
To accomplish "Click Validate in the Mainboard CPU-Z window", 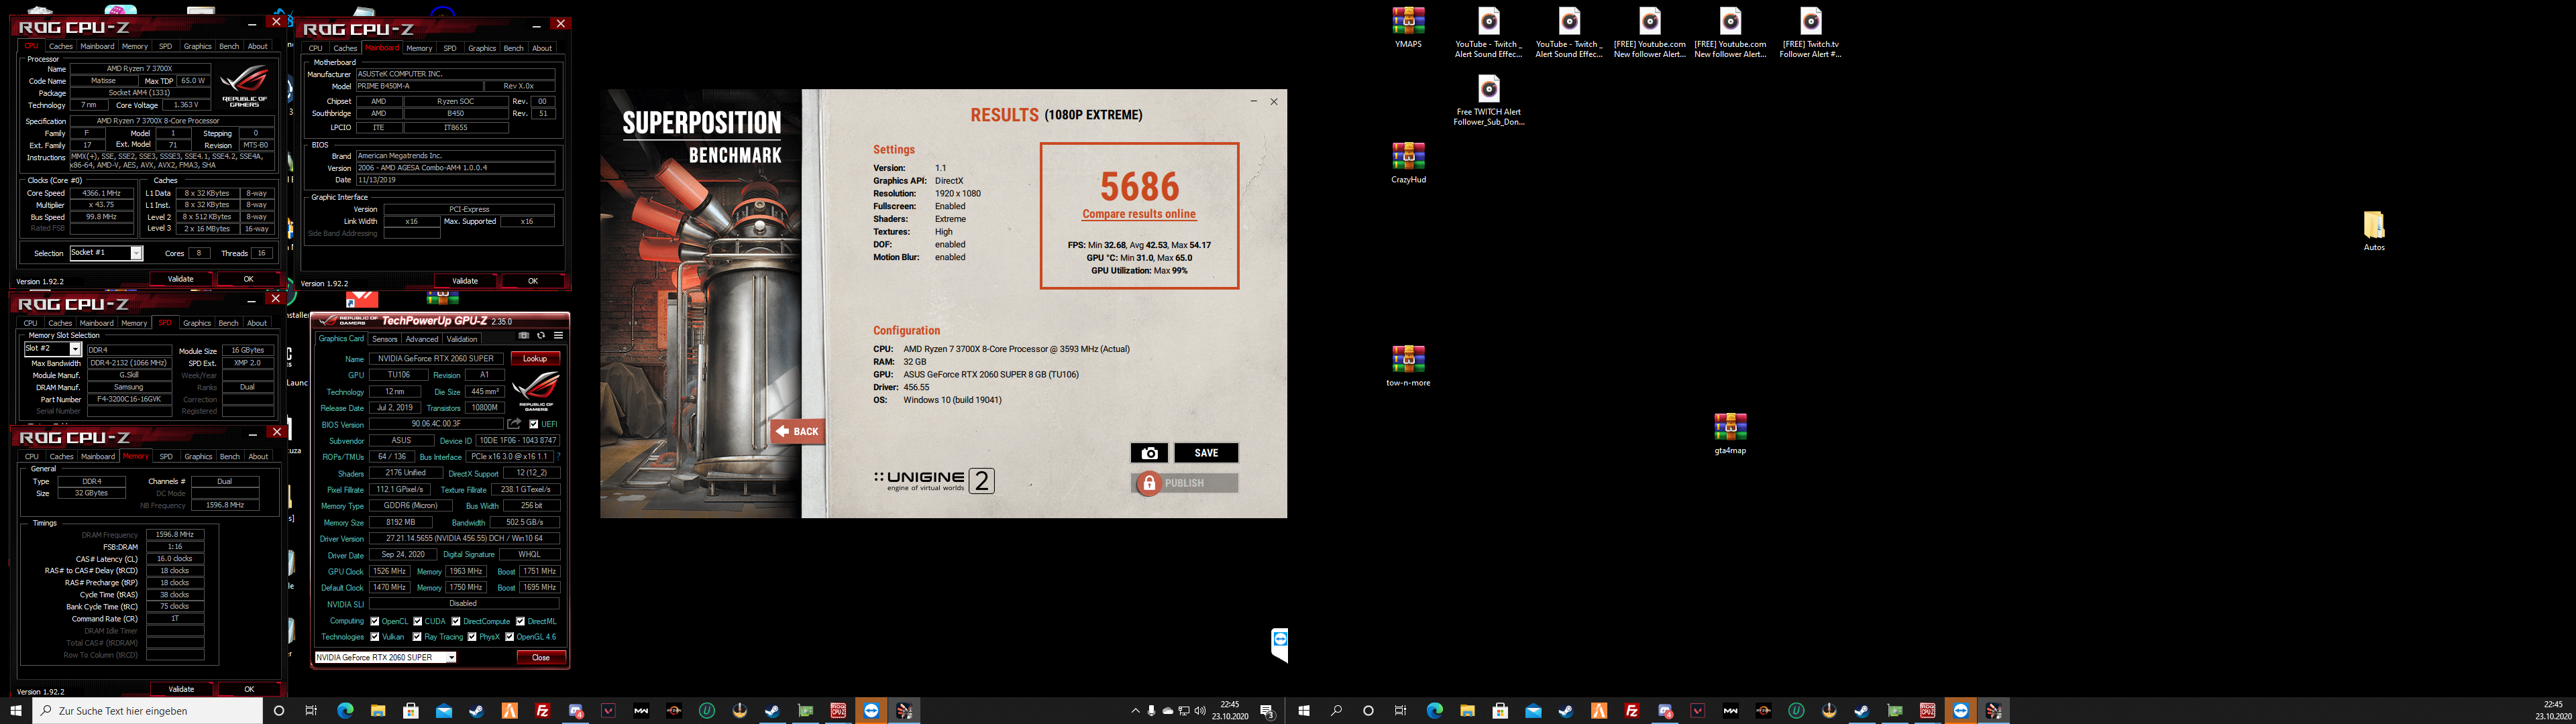I will pos(465,281).
